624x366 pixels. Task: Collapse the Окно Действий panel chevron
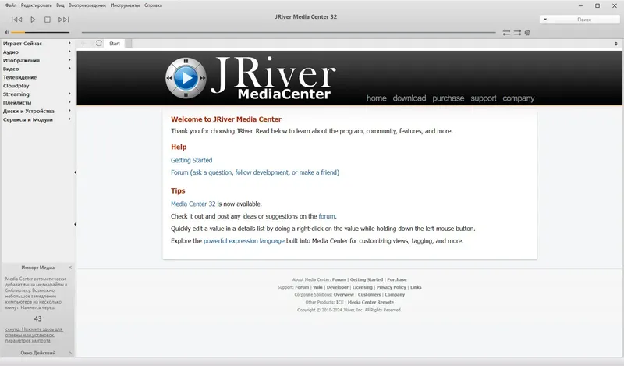point(70,353)
